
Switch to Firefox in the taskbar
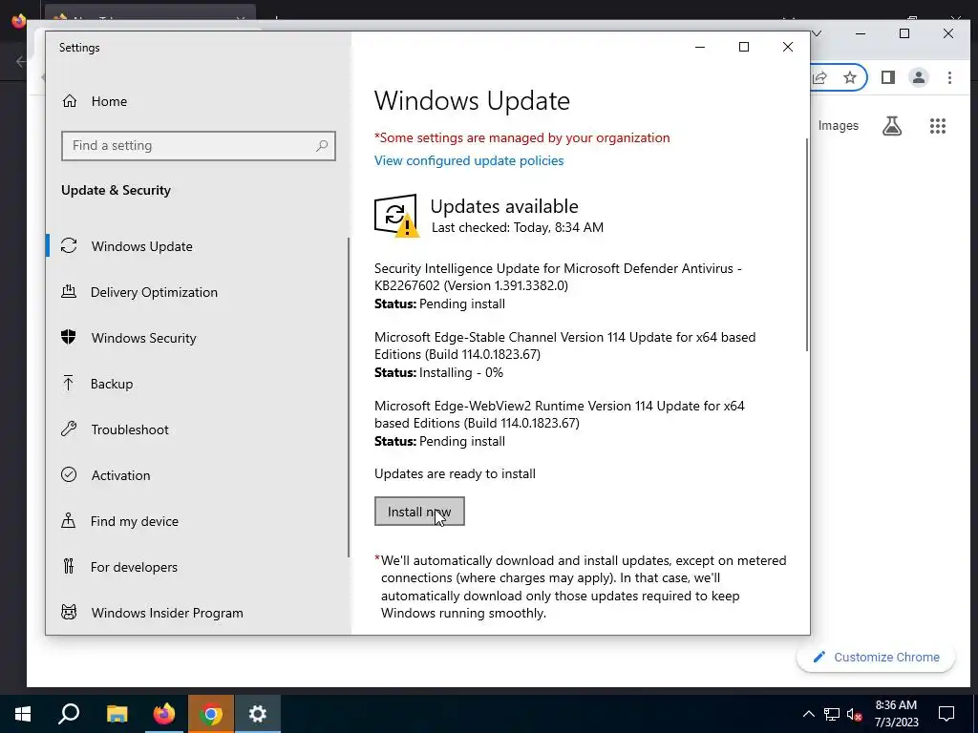163,714
